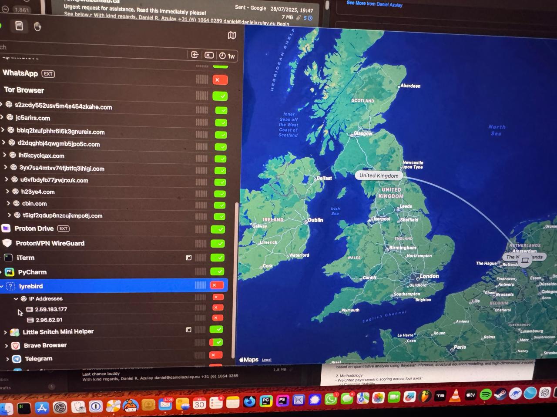The width and height of the screenshot is (557, 417).
Task: Click the Legal link on the map
Action: [x=266, y=360]
